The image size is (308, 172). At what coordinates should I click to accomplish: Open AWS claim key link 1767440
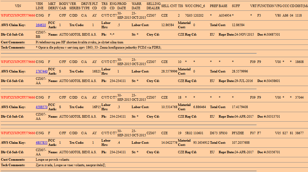42,72
